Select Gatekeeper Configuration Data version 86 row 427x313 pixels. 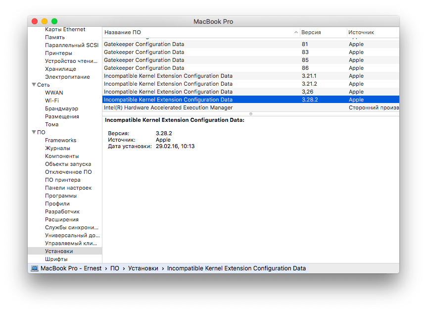(x=251, y=68)
